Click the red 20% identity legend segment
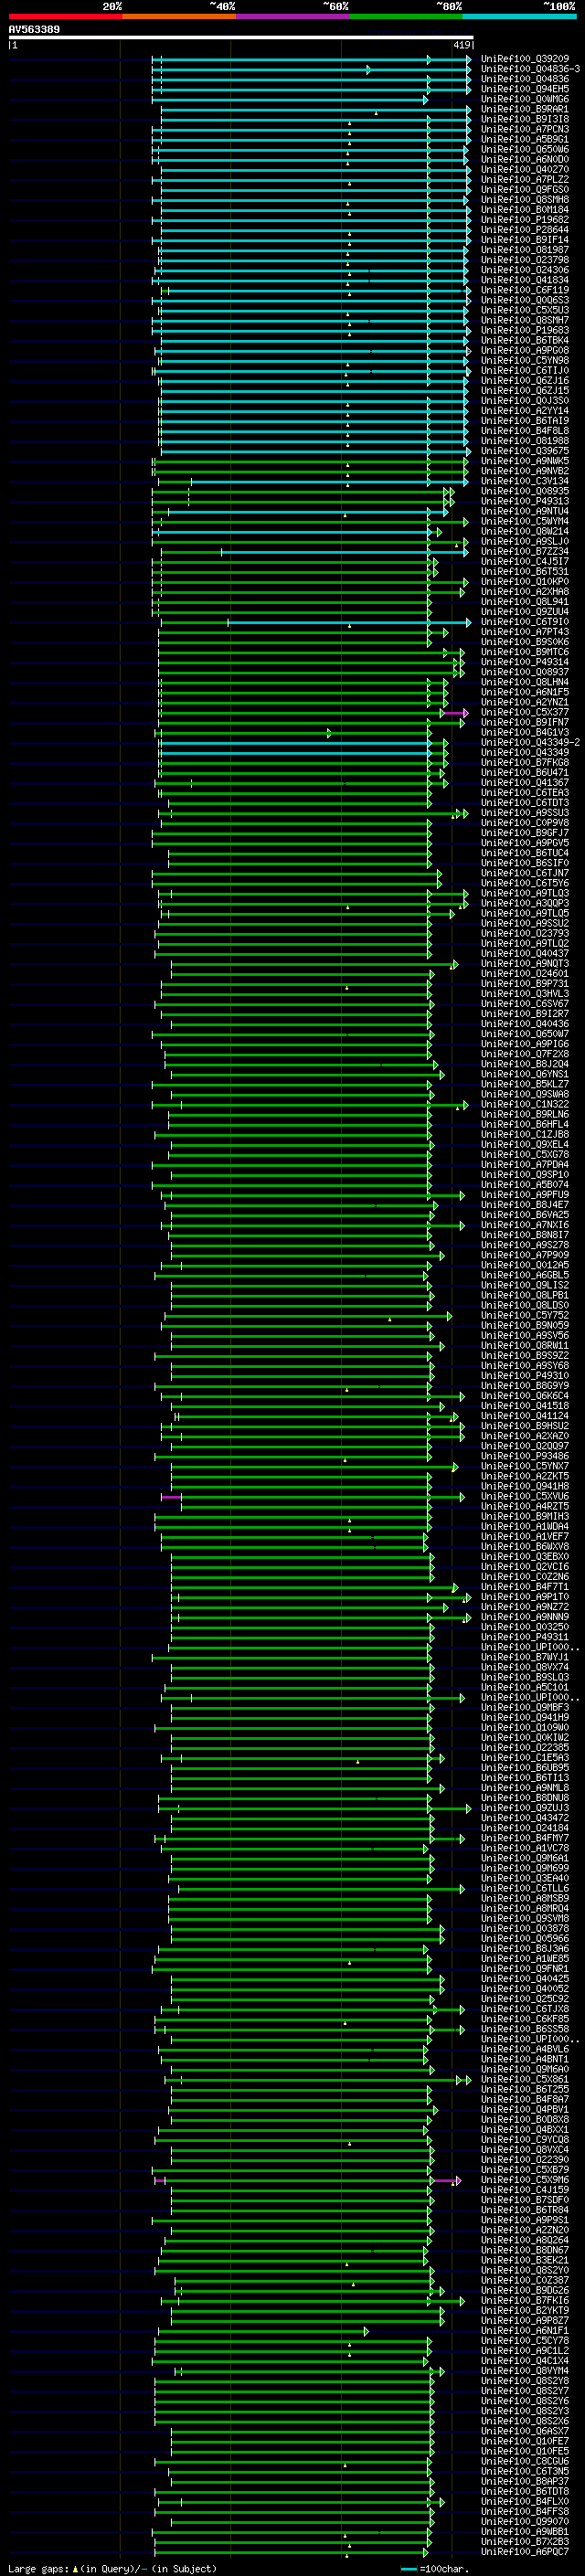This screenshot has width=585, height=2576. (x=65, y=16)
